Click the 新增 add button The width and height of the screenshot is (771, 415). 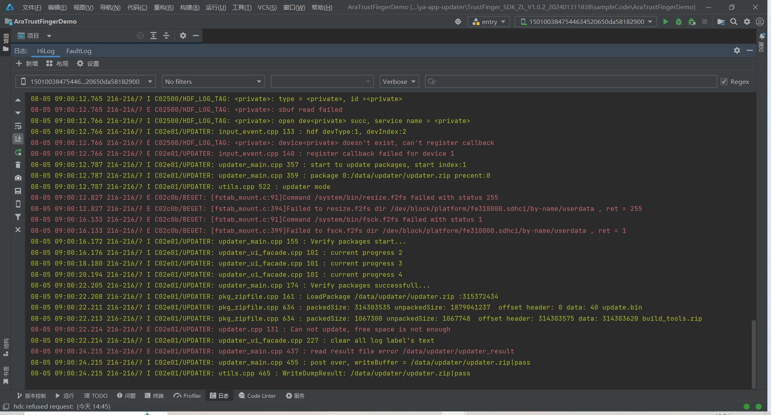coord(27,64)
